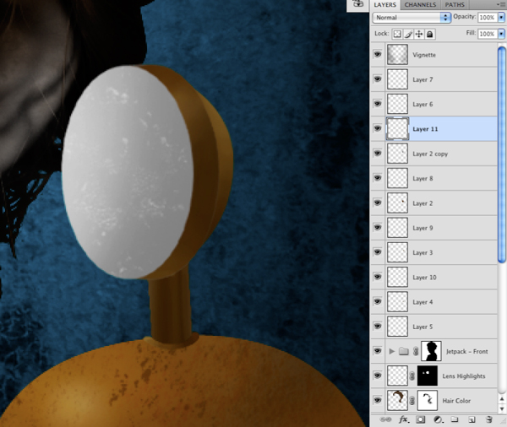This screenshot has width=507, height=427.
Task: Add a layer mask
Action: click(421, 419)
